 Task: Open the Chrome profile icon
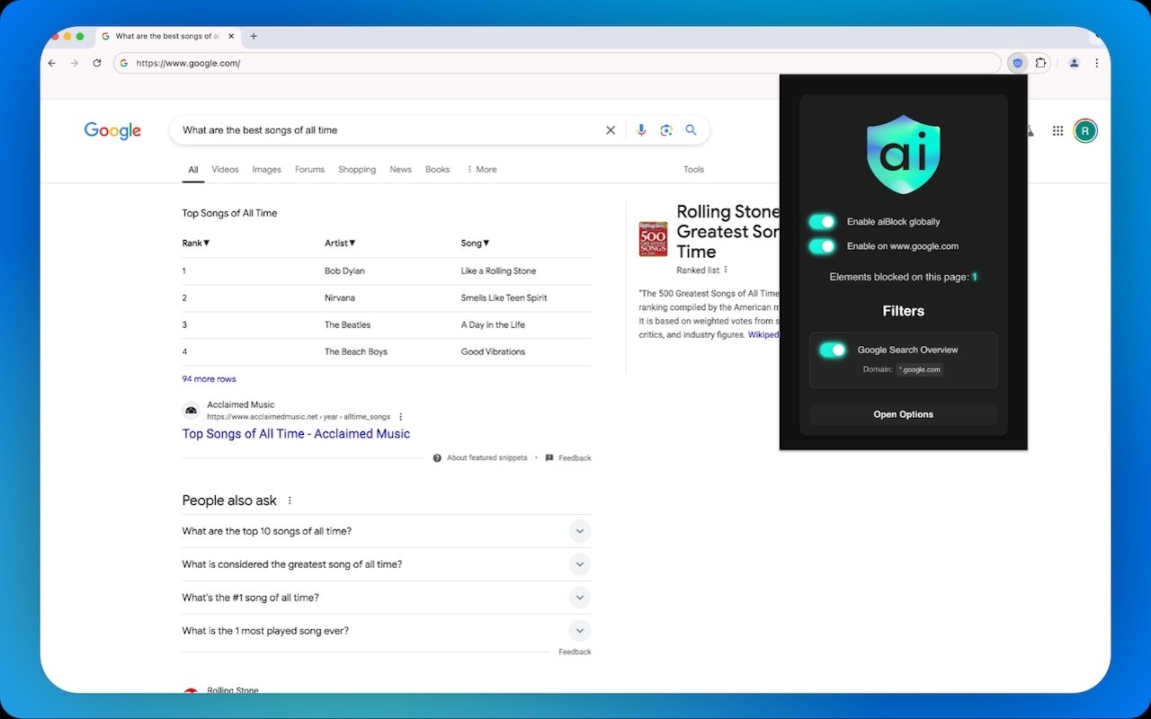click(1074, 63)
